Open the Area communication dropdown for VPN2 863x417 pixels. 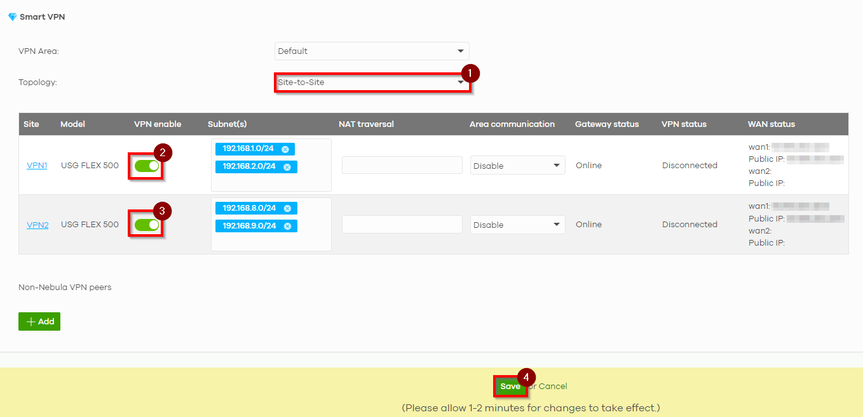pos(517,224)
